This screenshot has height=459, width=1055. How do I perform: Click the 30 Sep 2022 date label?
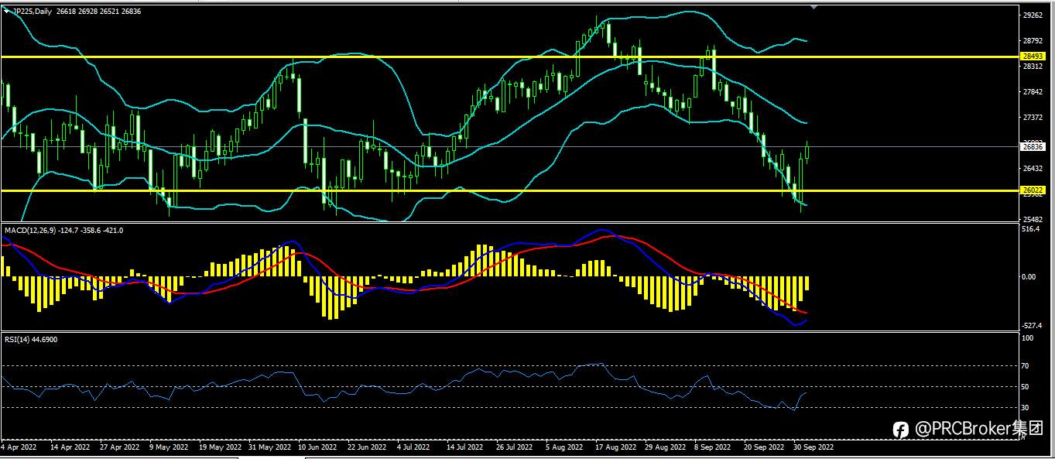click(x=814, y=447)
